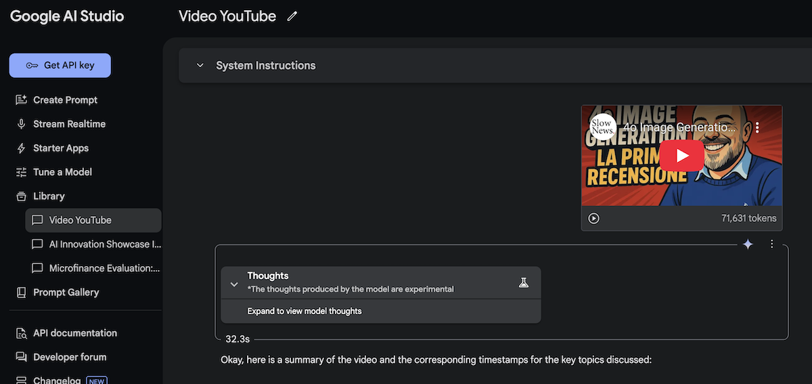
Task: Click the experimental flask icon in Thoughts
Action: click(x=523, y=282)
